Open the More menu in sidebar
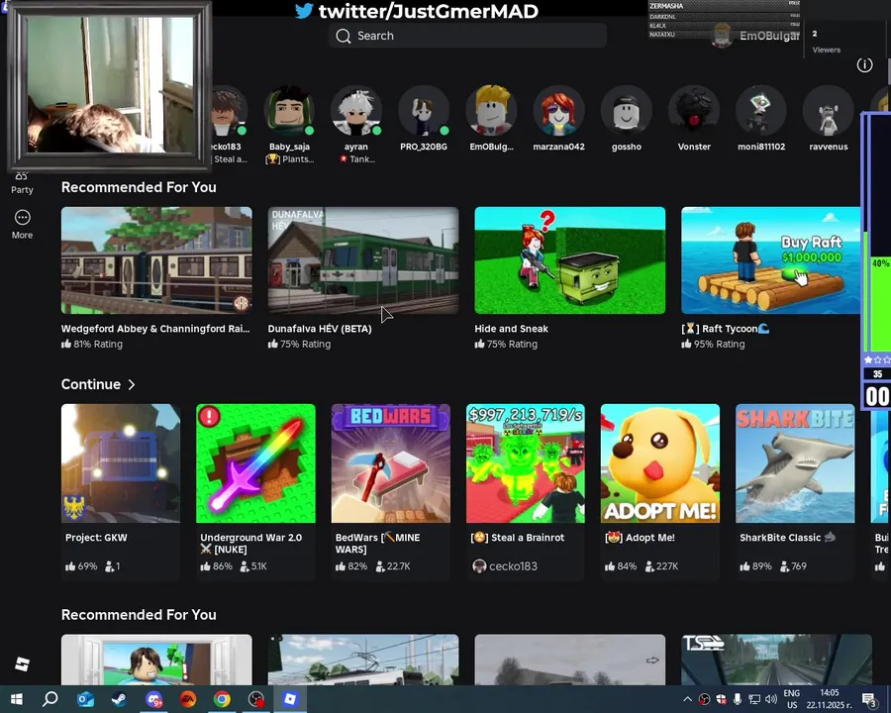891x713 pixels. [x=22, y=224]
